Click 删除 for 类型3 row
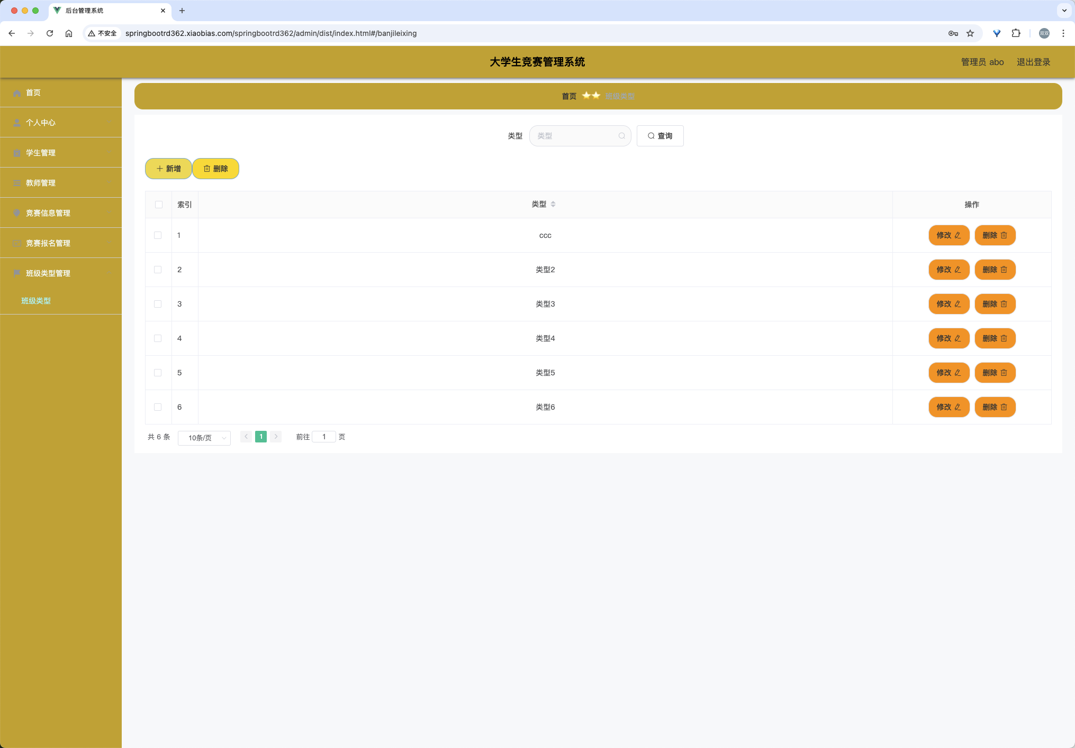 click(x=995, y=304)
